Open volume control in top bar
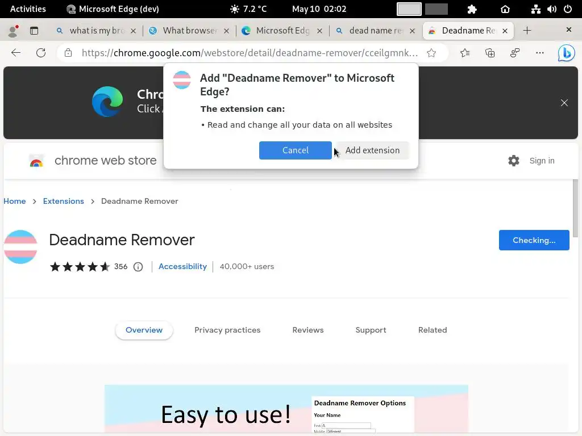582x436 pixels. [551, 9]
